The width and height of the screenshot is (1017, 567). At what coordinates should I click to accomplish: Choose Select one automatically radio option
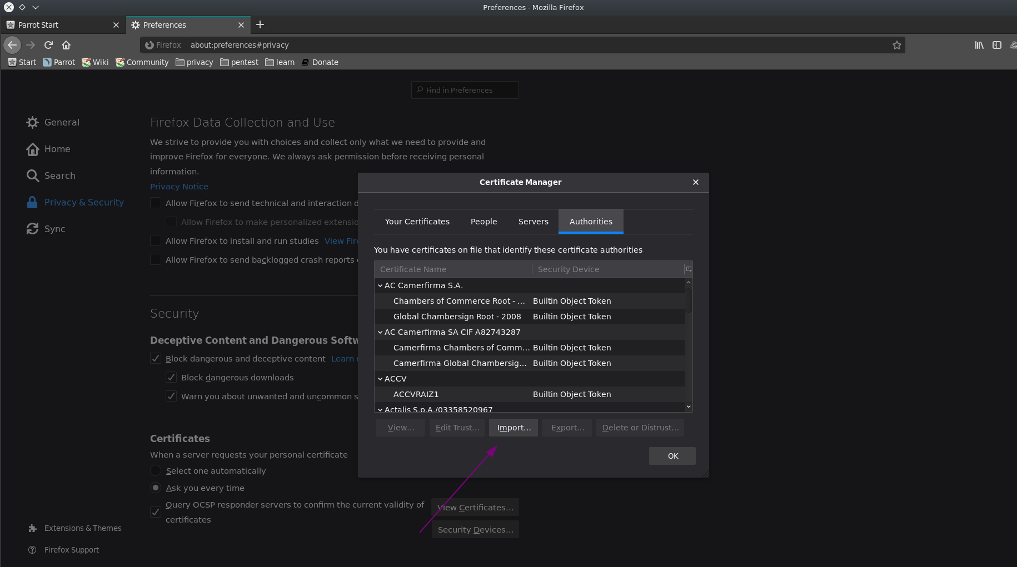[156, 470]
